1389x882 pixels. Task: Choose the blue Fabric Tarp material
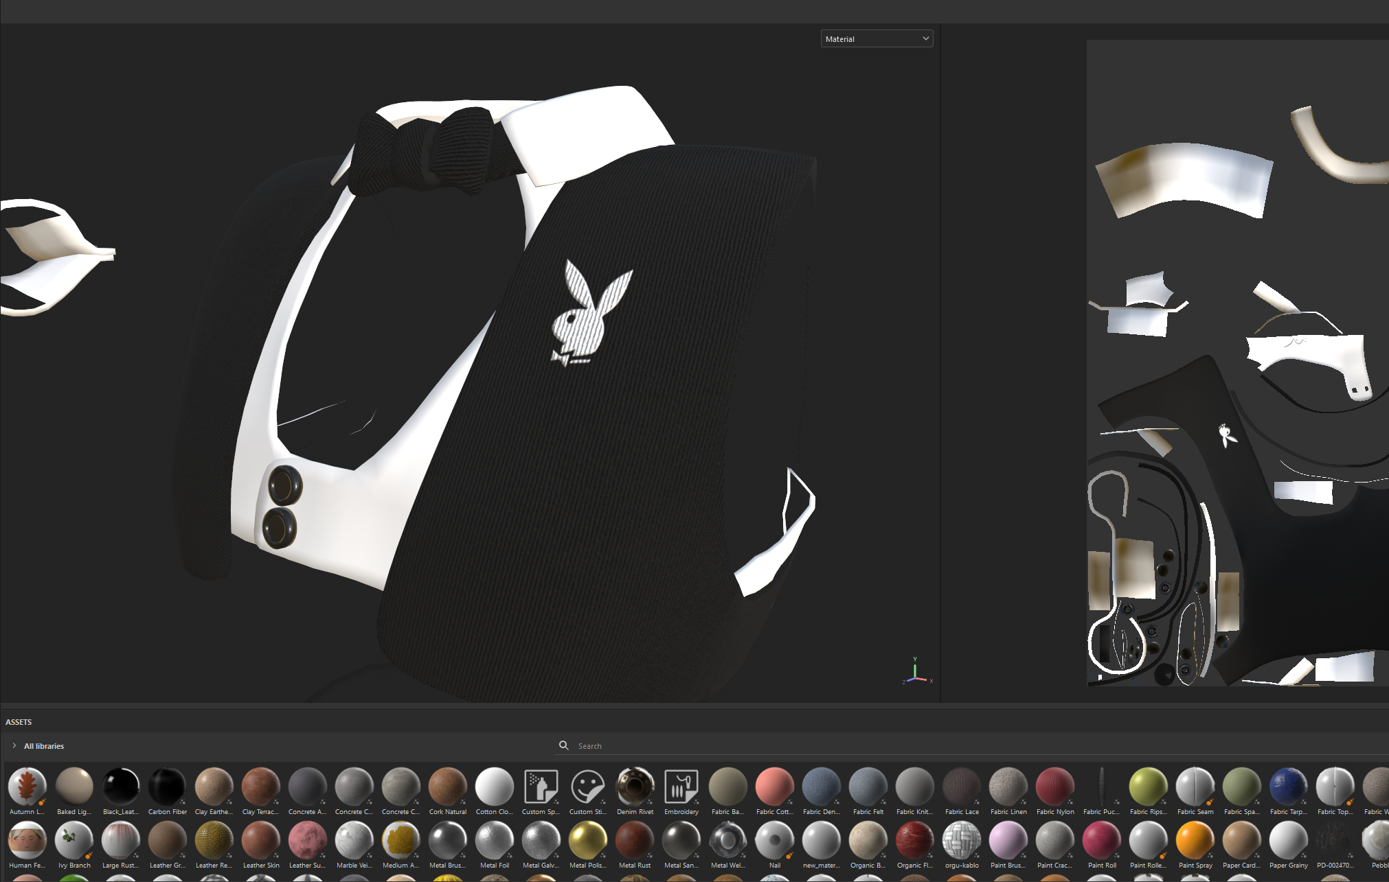(1288, 786)
